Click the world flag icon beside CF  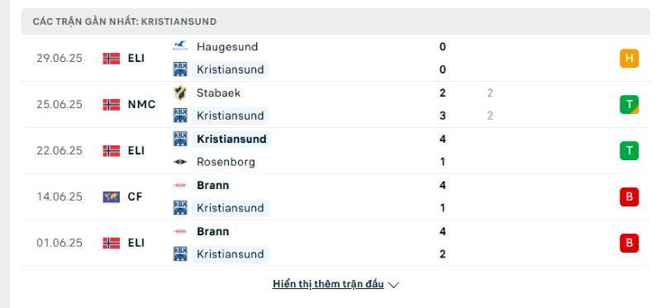tap(112, 197)
